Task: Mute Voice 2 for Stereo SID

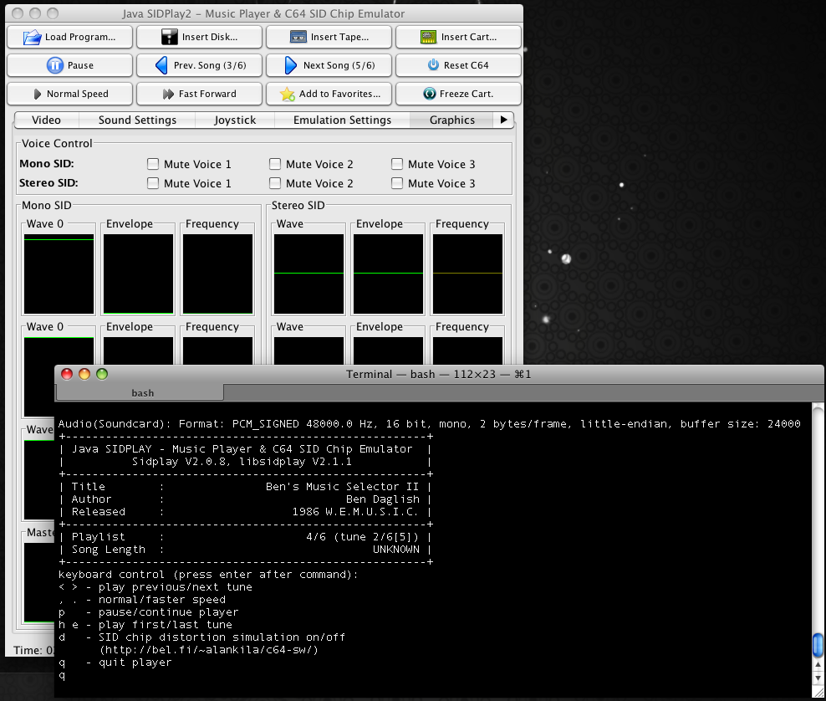Action: (x=275, y=183)
